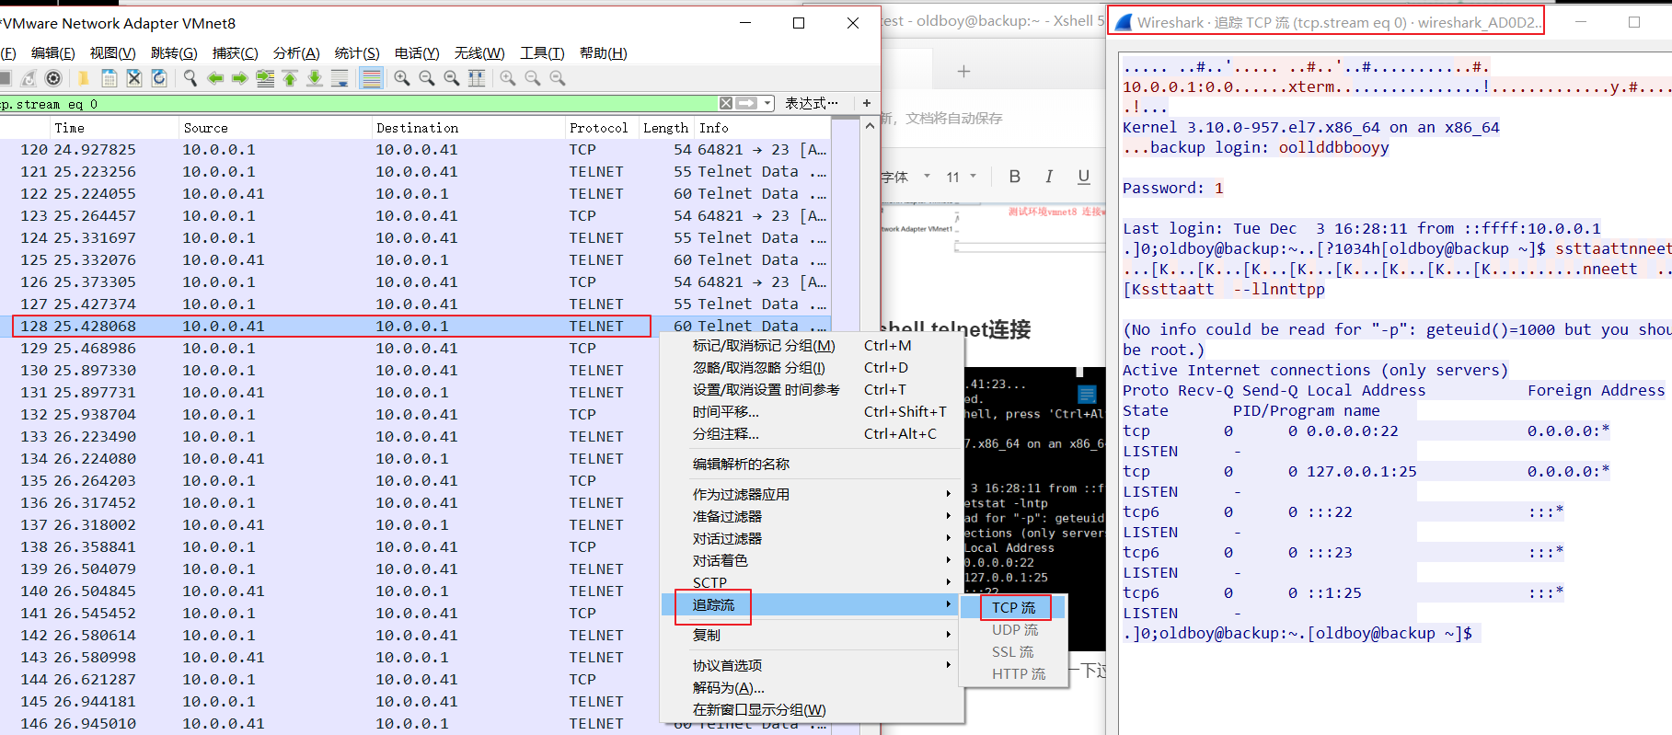This screenshot has width=1672, height=735.
Task: Toggle auto-scroll during live capture
Action: [x=340, y=78]
